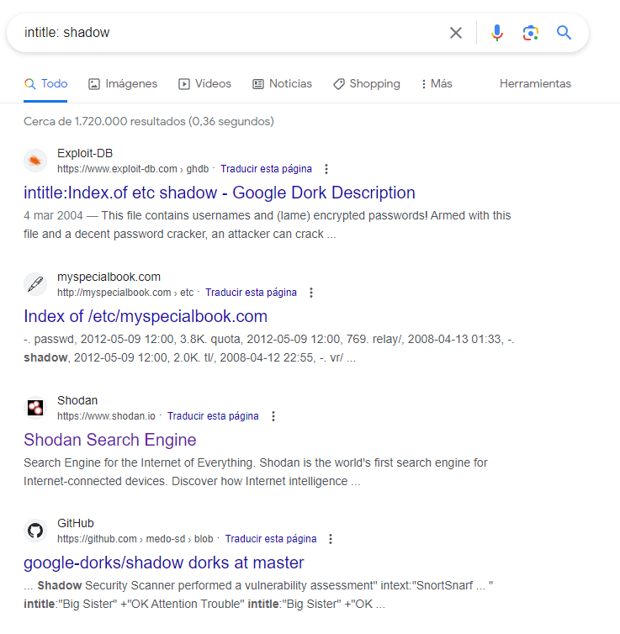Open 'Index of /etc/myspecialbook.com' result

click(146, 316)
